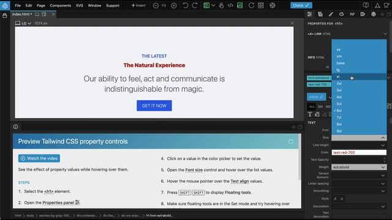Open the Page menu

(41, 5)
